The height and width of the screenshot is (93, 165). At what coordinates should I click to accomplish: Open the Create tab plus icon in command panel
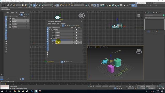coord(145,13)
